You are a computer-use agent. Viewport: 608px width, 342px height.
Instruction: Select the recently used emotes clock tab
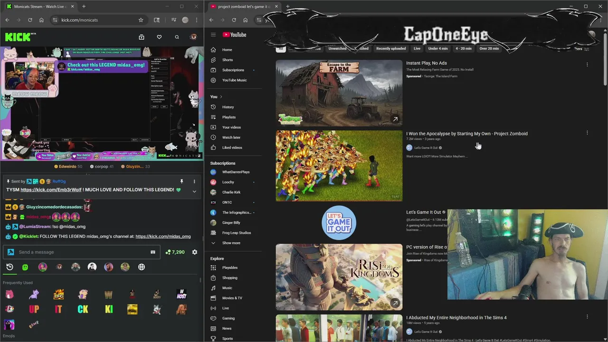9,267
